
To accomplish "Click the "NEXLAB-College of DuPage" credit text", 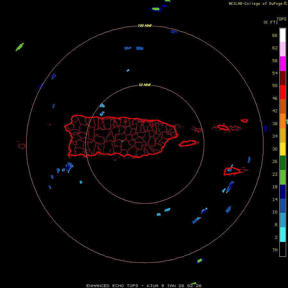I will coord(255,4).
